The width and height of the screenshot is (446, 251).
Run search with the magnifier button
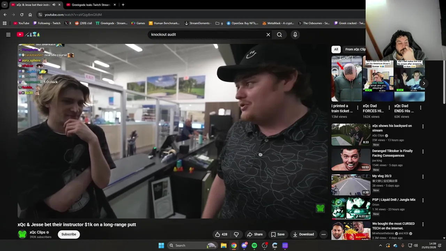point(279,35)
